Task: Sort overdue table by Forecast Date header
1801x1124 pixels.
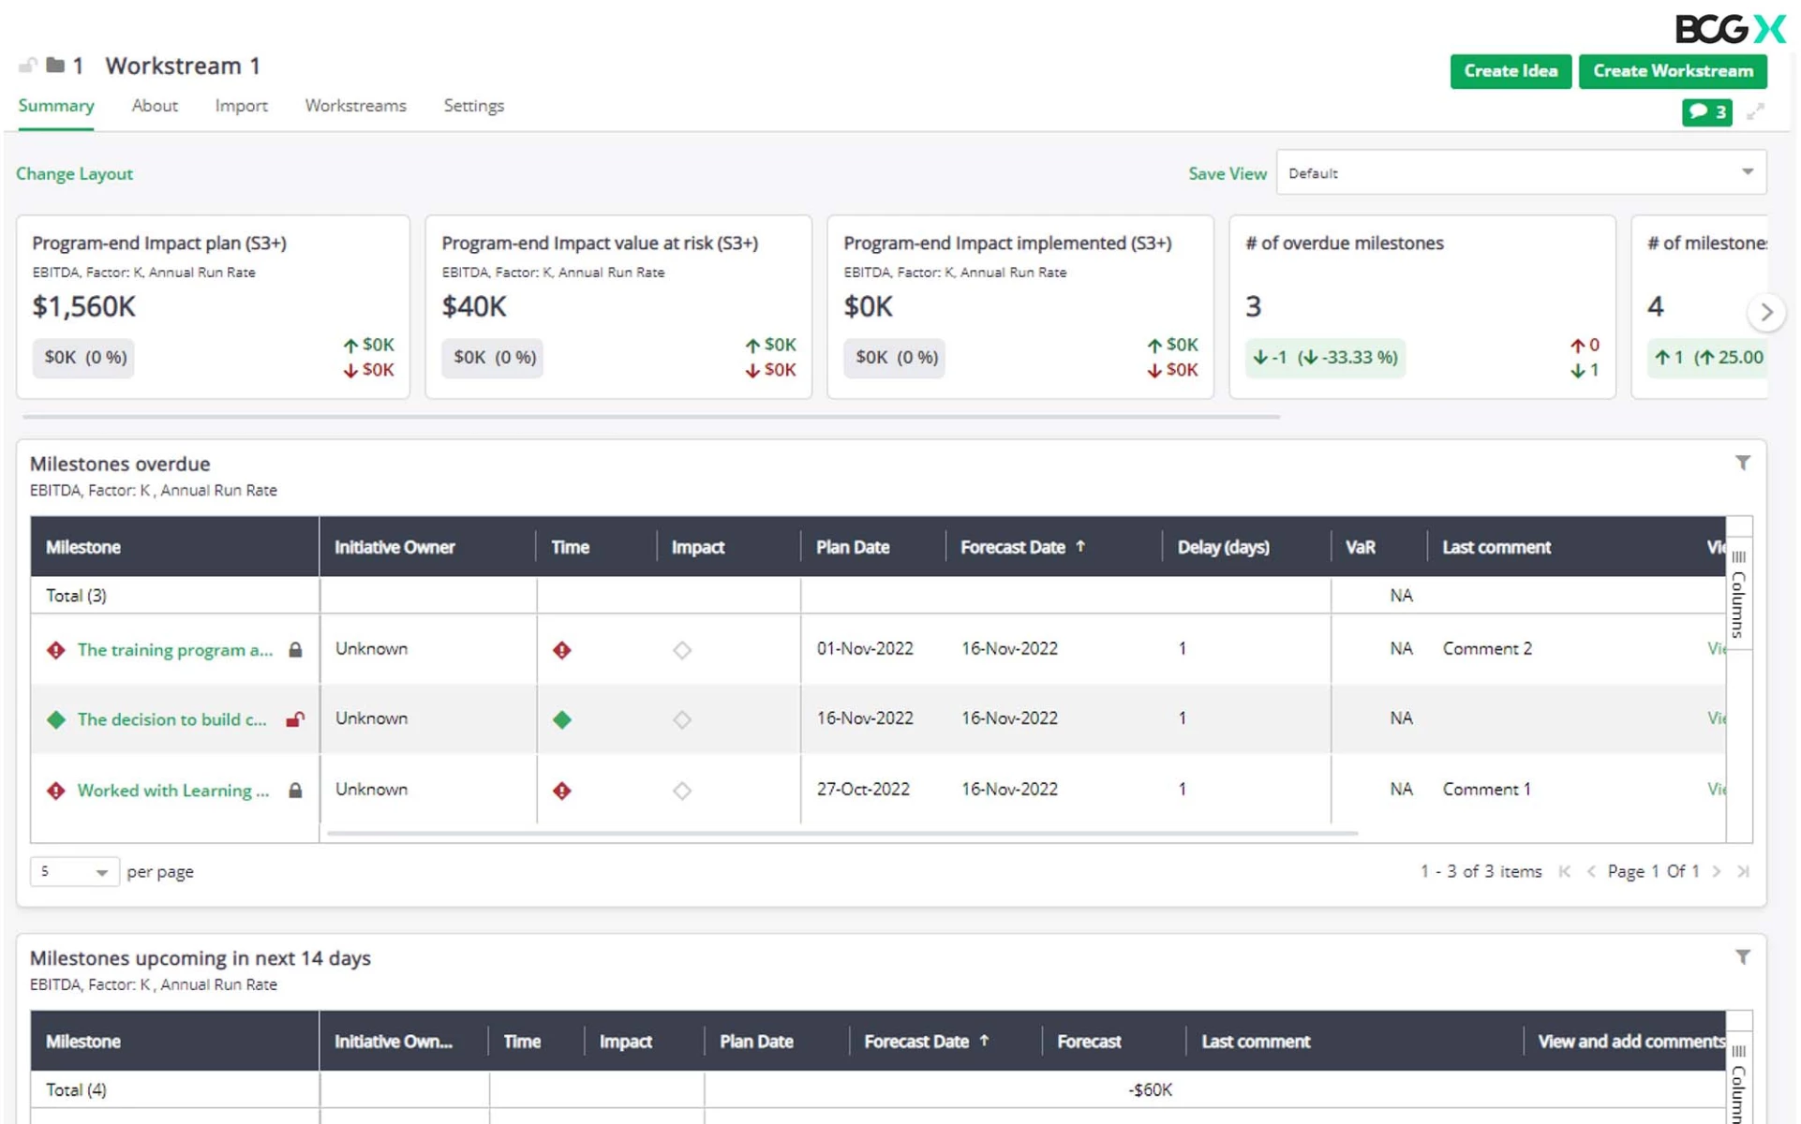Action: pos(1022,547)
